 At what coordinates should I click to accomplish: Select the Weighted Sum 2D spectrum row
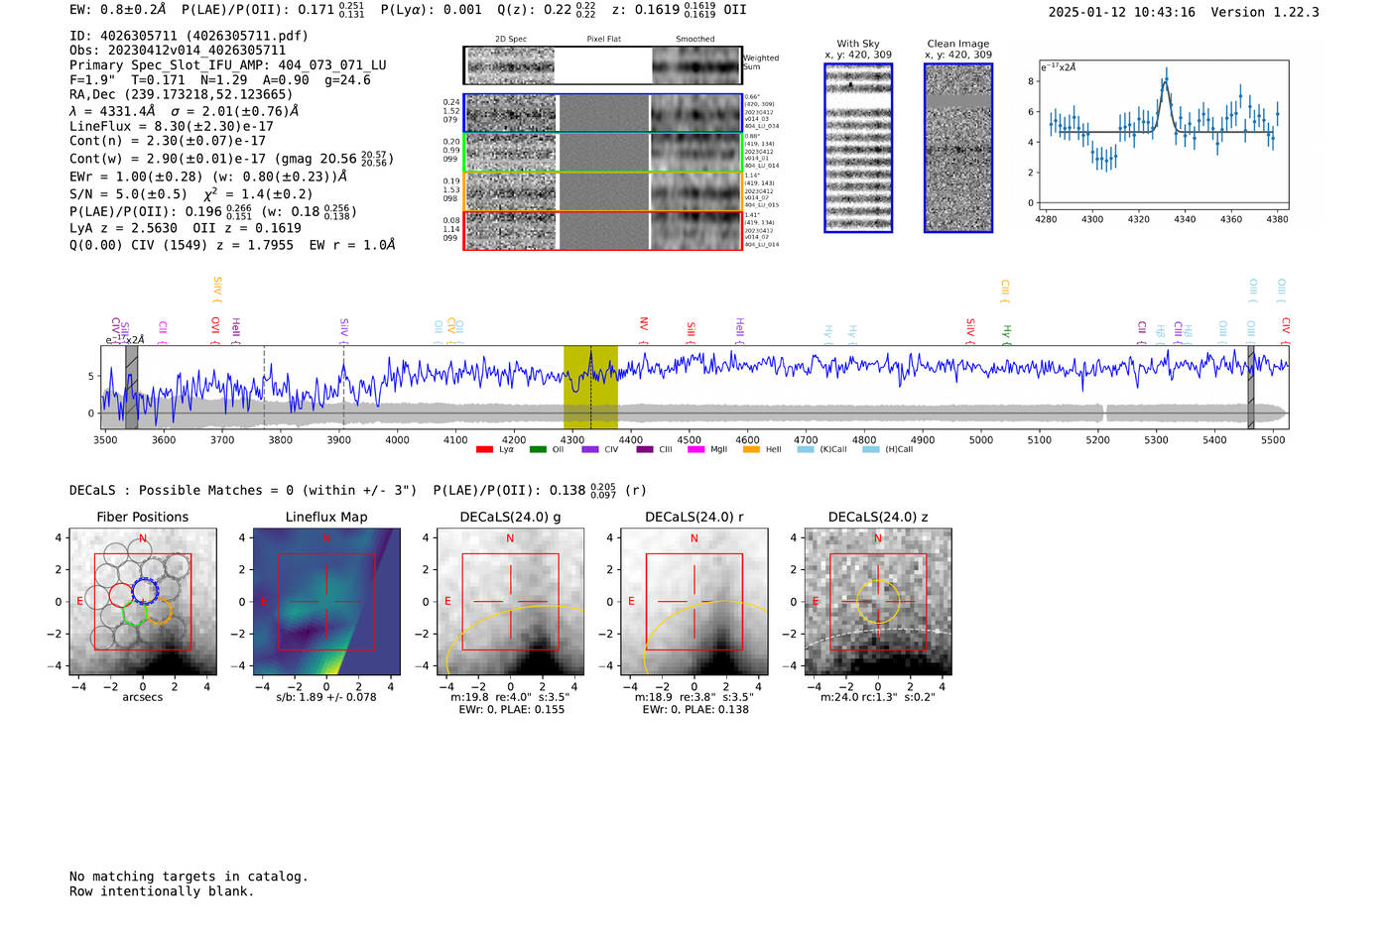pos(602,65)
